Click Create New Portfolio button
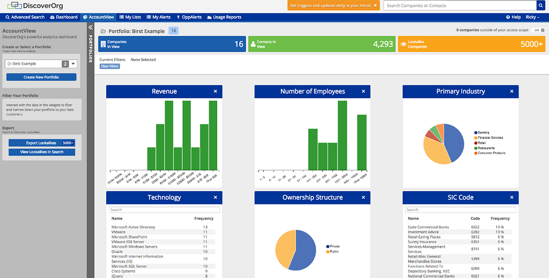This screenshot has height=278, width=549. (41, 77)
